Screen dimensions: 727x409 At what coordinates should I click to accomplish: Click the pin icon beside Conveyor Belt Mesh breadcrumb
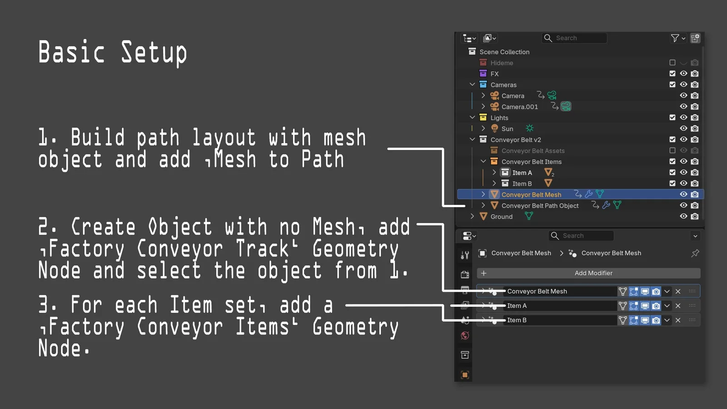pyautogui.click(x=695, y=253)
